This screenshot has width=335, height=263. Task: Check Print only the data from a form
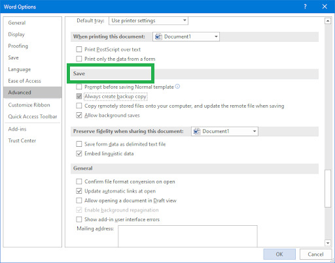point(79,59)
